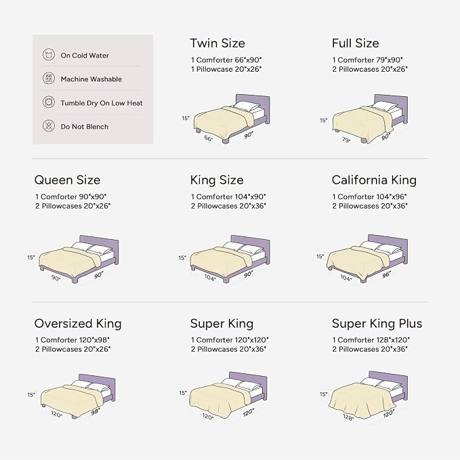
Task: Click the Tumble Dry On Low Heat icon
Action: 49,102
